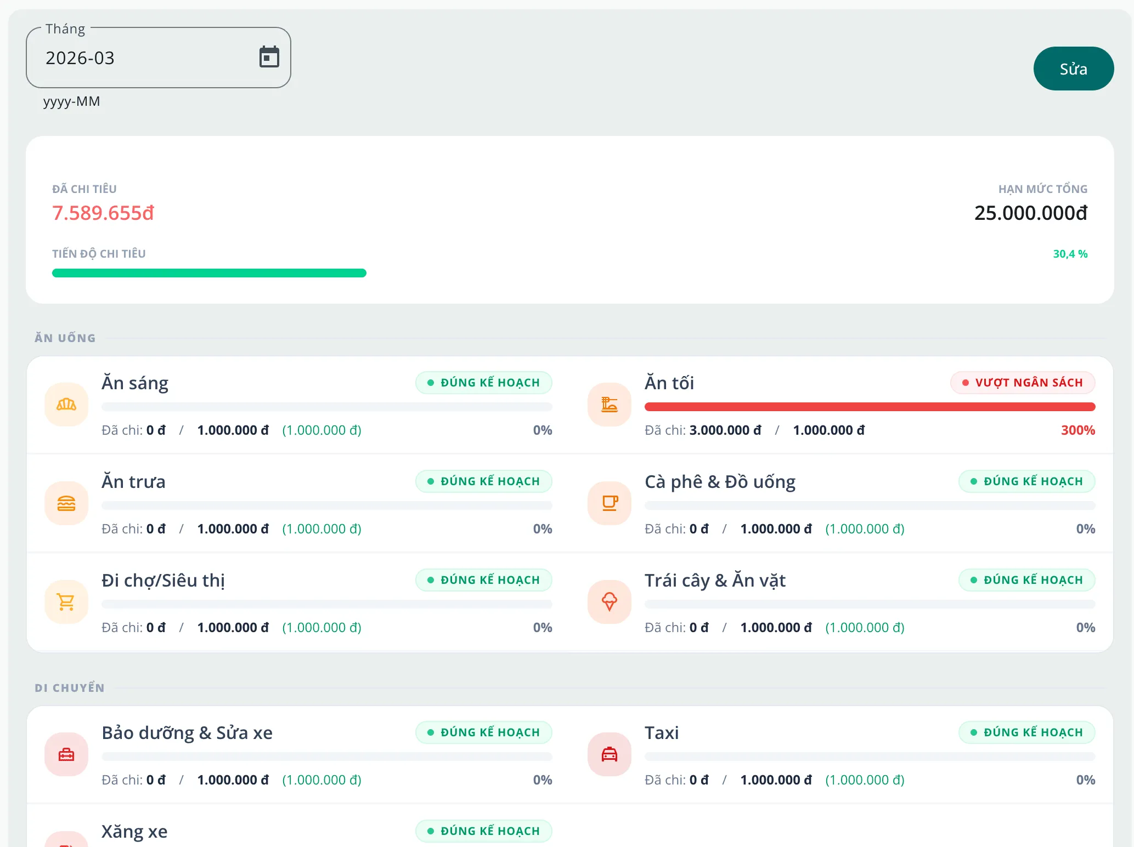Click the Ăn sáng croissant icon
The height and width of the screenshot is (847, 1134).
click(x=66, y=405)
